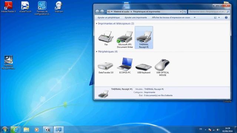
Task: Show more toolbar commands chevron
Action: pyautogui.click(x=194, y=17)
